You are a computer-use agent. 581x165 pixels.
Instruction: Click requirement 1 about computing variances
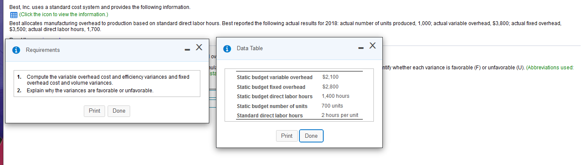[108, 80]
